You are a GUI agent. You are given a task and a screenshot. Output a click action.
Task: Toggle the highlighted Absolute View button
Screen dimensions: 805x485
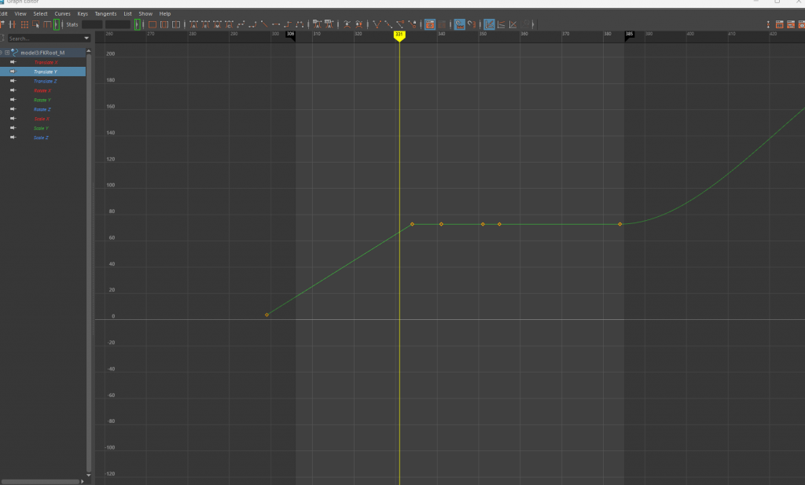489,24
